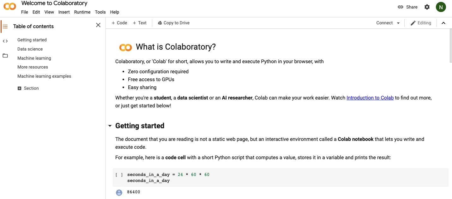Open the Insert menu
This screenshot has width=452, height=199.
(64, 12)
